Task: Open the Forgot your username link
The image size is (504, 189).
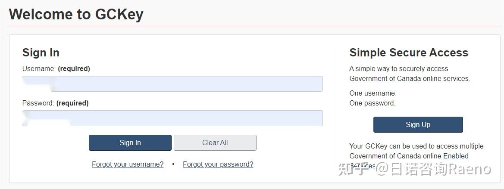Action: coord(128,164)
